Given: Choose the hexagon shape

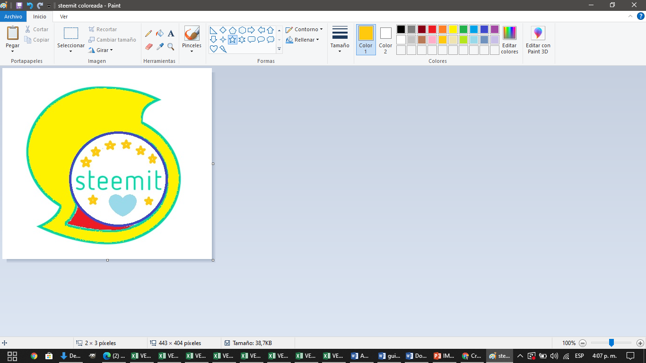Looking at the screenshot, I should (x=242, y=30).
